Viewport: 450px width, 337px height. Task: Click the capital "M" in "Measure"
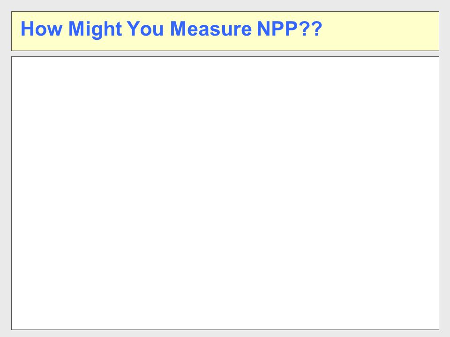point(178,29)
